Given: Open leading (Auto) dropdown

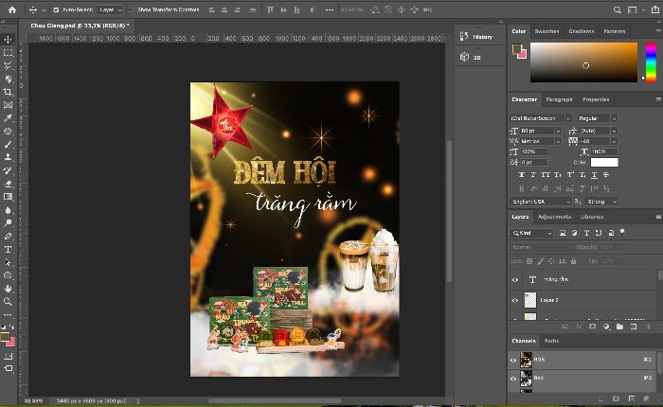Looking at the screenshot, I should tap(614, 131).
